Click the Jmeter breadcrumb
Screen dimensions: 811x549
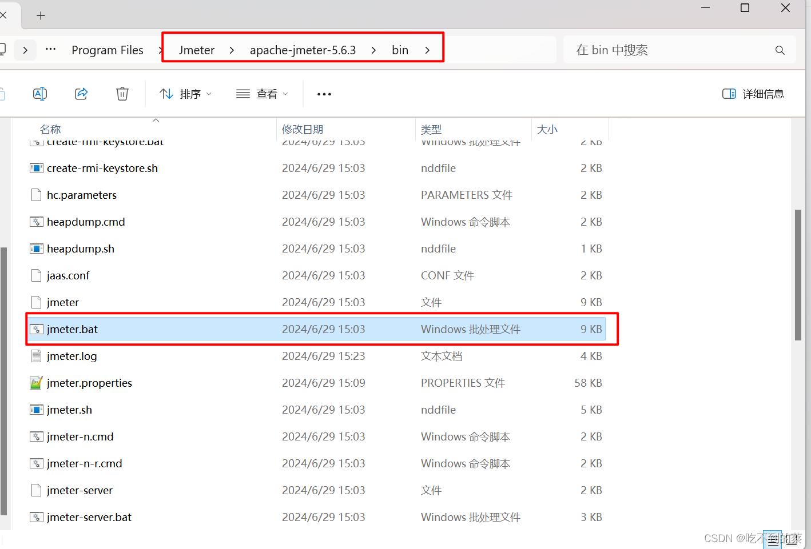(197, 50)
